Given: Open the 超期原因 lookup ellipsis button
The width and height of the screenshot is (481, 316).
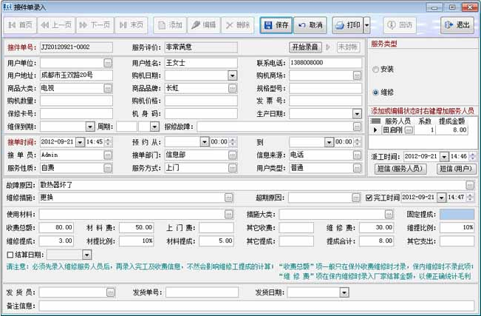Looking at the screenshot, I should (356, 198).
